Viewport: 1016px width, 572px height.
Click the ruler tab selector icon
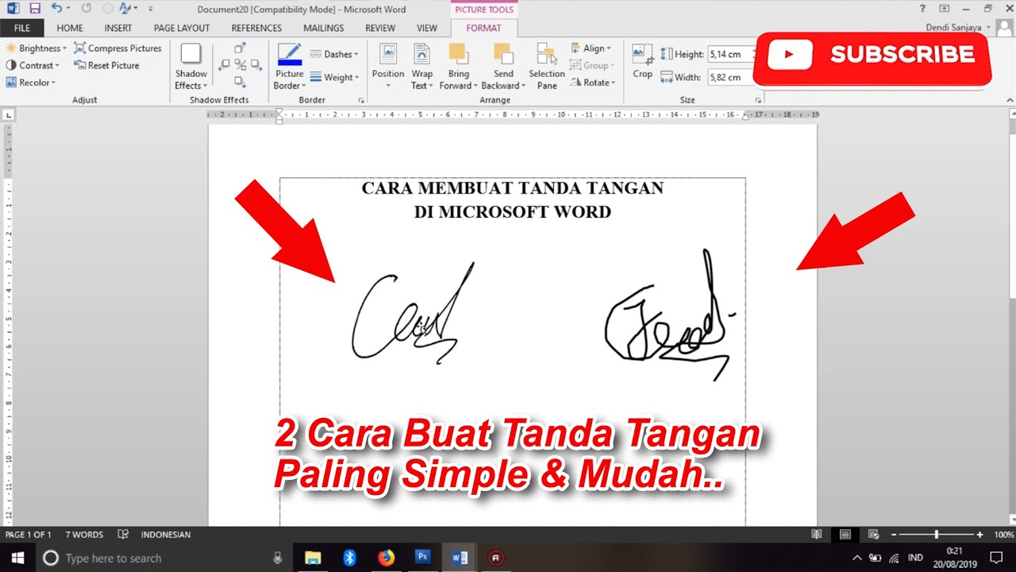9,115
